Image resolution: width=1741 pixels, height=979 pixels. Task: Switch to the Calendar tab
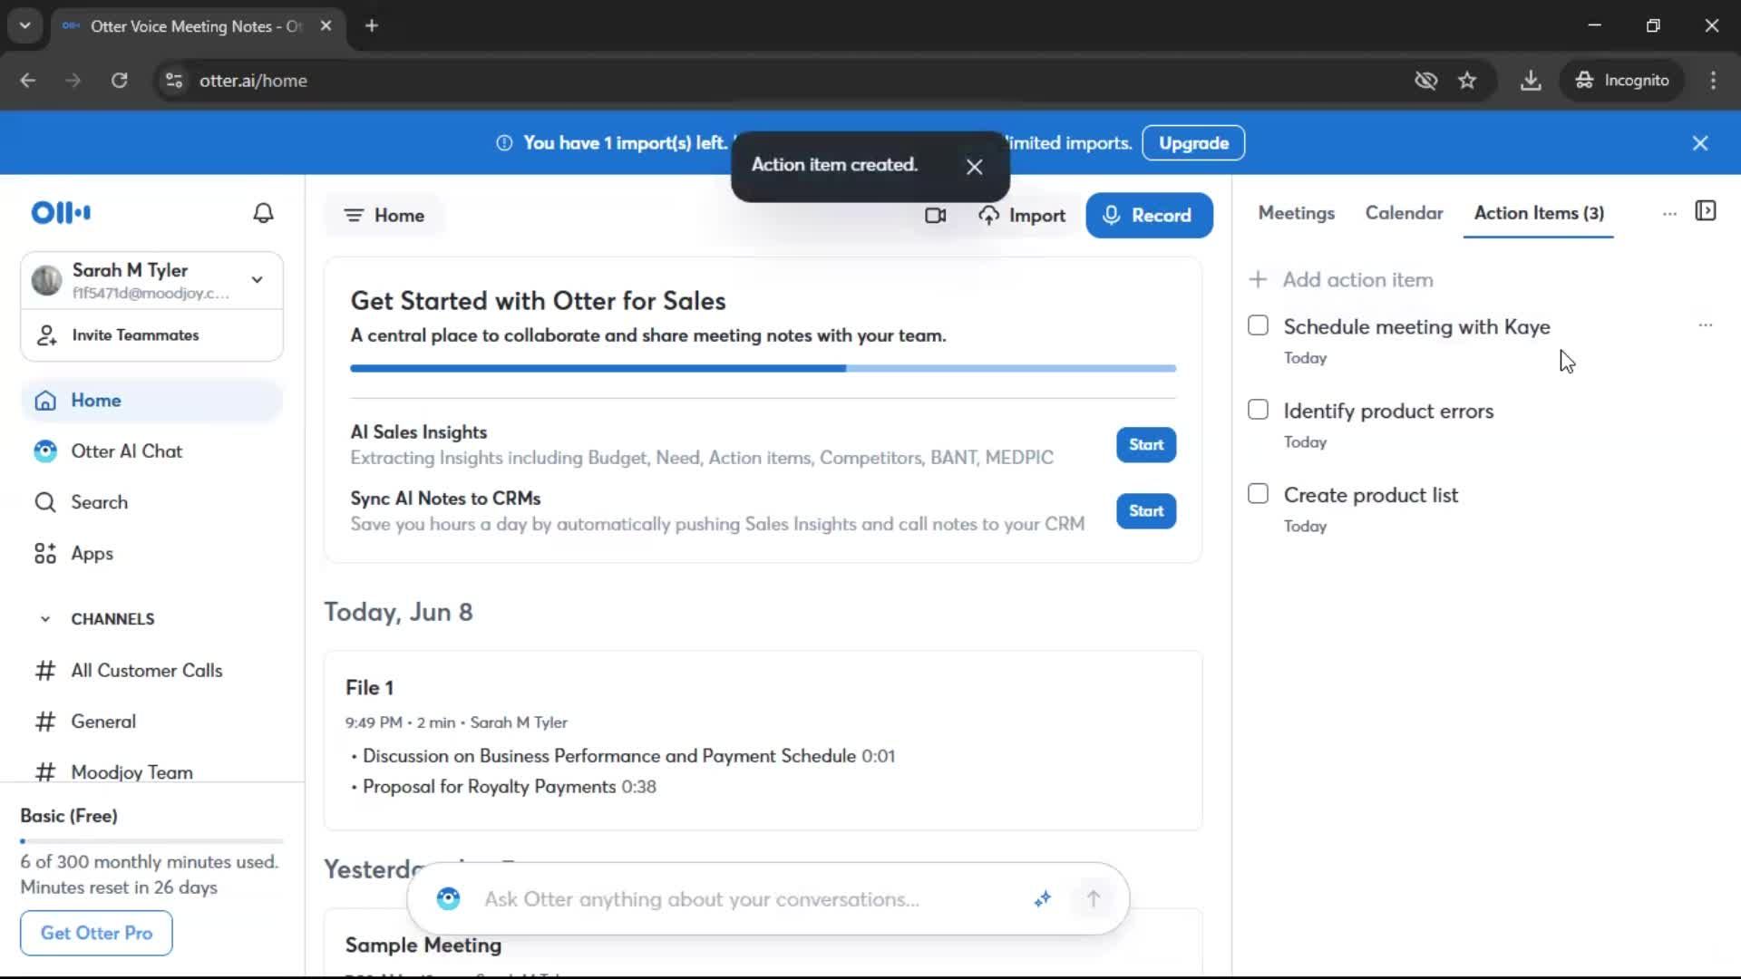(1404, 213)
